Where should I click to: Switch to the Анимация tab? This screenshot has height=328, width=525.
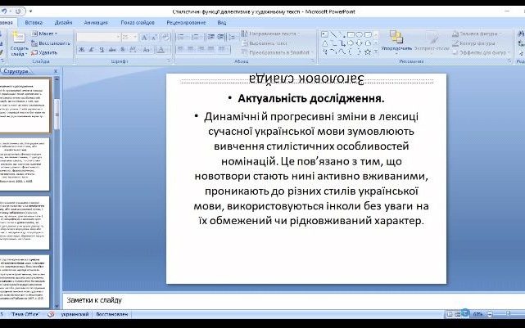coord(96,24)
